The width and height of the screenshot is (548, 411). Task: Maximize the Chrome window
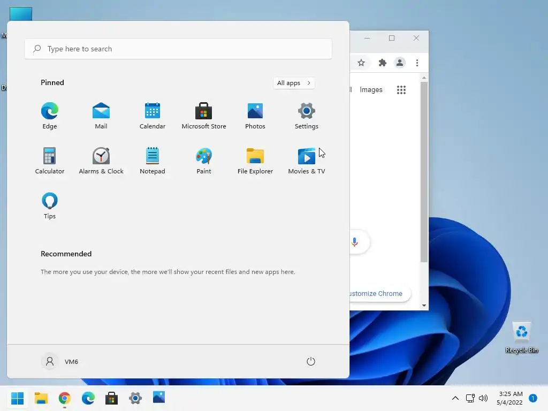coord(392,38)
